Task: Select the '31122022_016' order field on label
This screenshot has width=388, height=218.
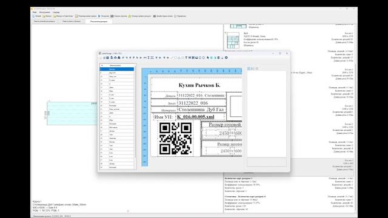Action: (x=201, y=103)
